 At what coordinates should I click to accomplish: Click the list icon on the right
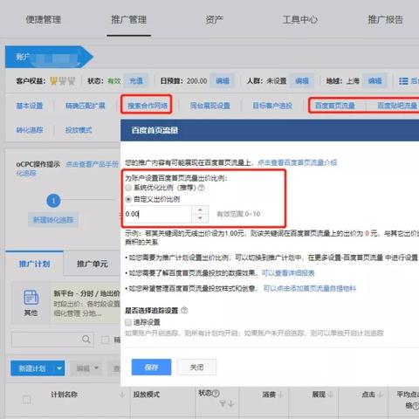[403, 81]
